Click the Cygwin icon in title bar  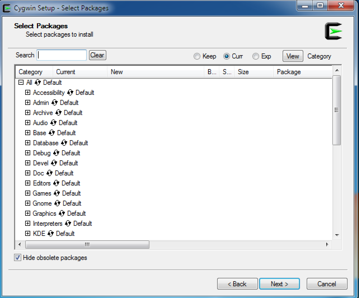7,8
